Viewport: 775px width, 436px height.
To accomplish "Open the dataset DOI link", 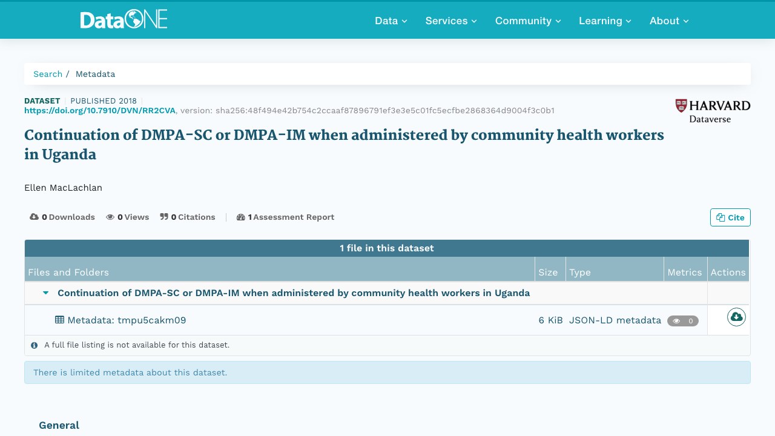I will (x=100, y=110).
